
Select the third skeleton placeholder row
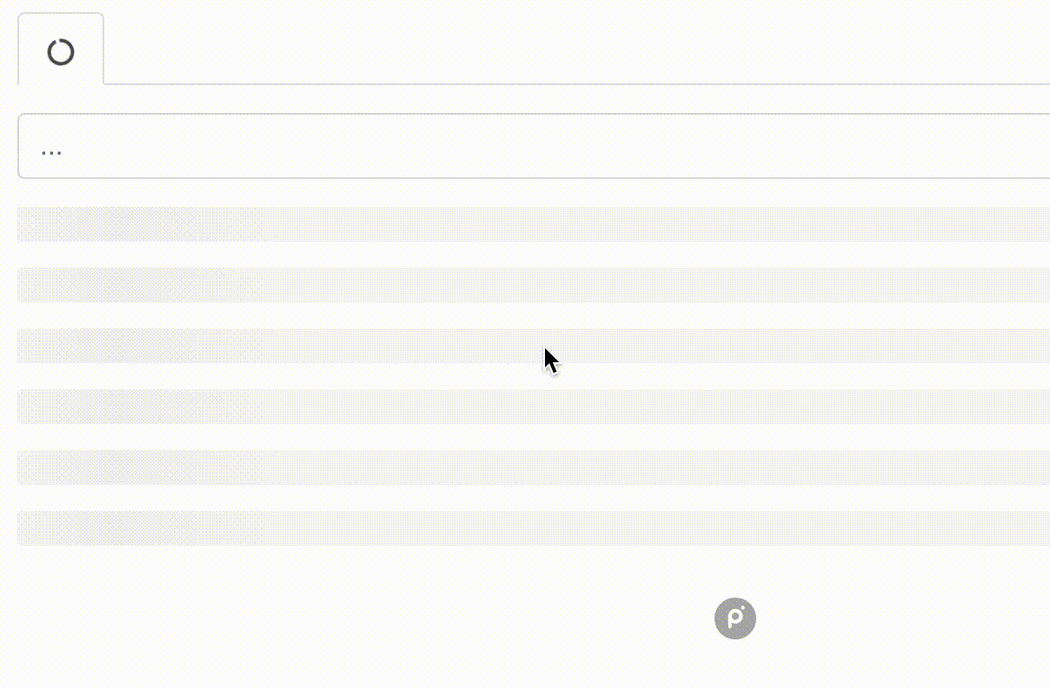tap(534, 346)
